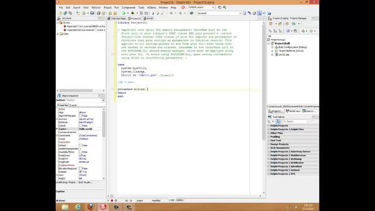
Task: Click the red Delphi icon on the taskbar
Action: pyautogui.click(x=103, y=207)
